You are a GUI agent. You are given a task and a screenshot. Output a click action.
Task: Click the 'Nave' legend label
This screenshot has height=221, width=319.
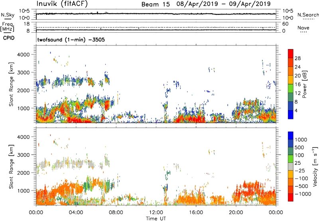coord(303,28)
